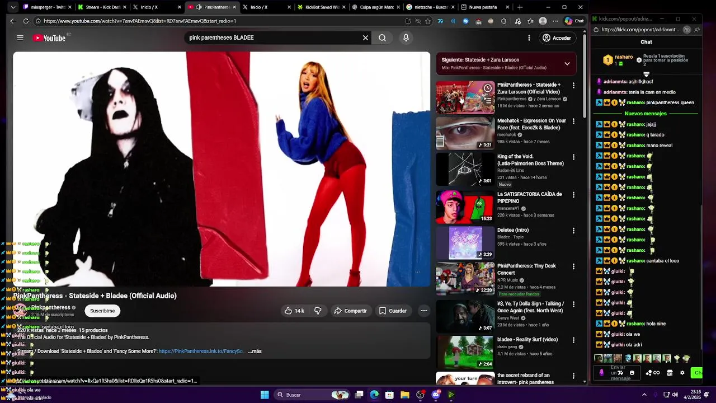The width and height of the screenshot is (716, 403).
Task: Dislike the video with the thumbs-down icon
Action: tap(318, 311)
